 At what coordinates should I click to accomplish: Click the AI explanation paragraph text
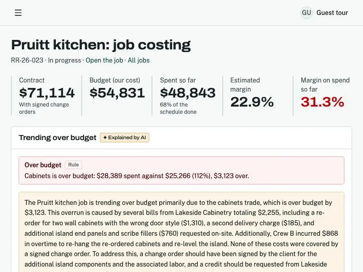[181, 233]
